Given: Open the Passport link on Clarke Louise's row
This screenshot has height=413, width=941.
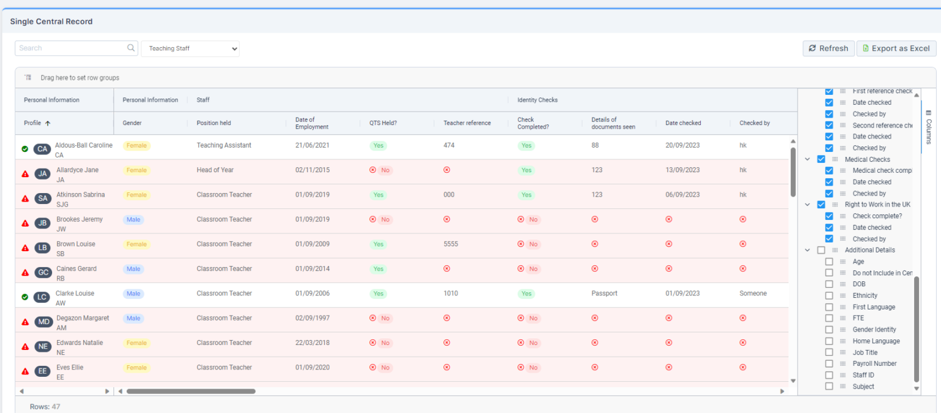Looking at the screenshot, I should (x=603, y=293).
